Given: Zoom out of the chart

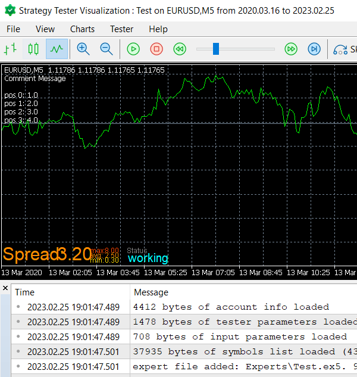Looking at the screenshot, I should pos(107,49).
